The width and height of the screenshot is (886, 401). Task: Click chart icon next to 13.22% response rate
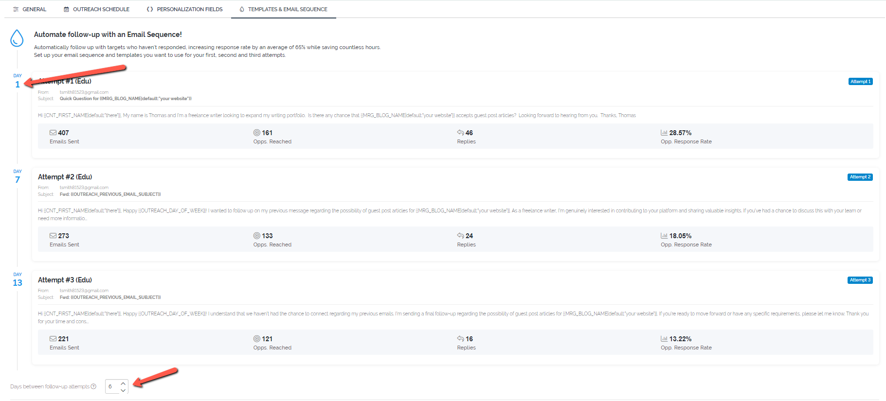pyautogui.click(x=664, y=338)
